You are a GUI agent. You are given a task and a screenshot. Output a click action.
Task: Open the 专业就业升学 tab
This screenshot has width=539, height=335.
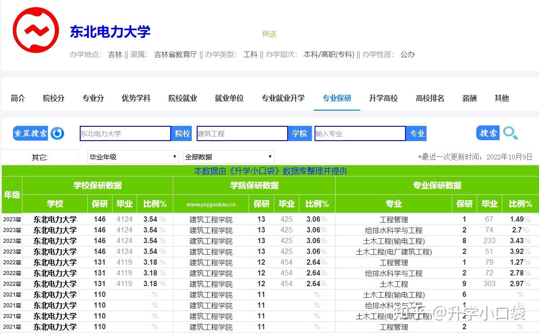pos(283,98)
